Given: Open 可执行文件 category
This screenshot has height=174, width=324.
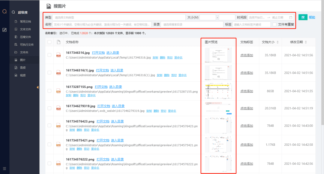Looking at the screenshot, I should point(27,44).
